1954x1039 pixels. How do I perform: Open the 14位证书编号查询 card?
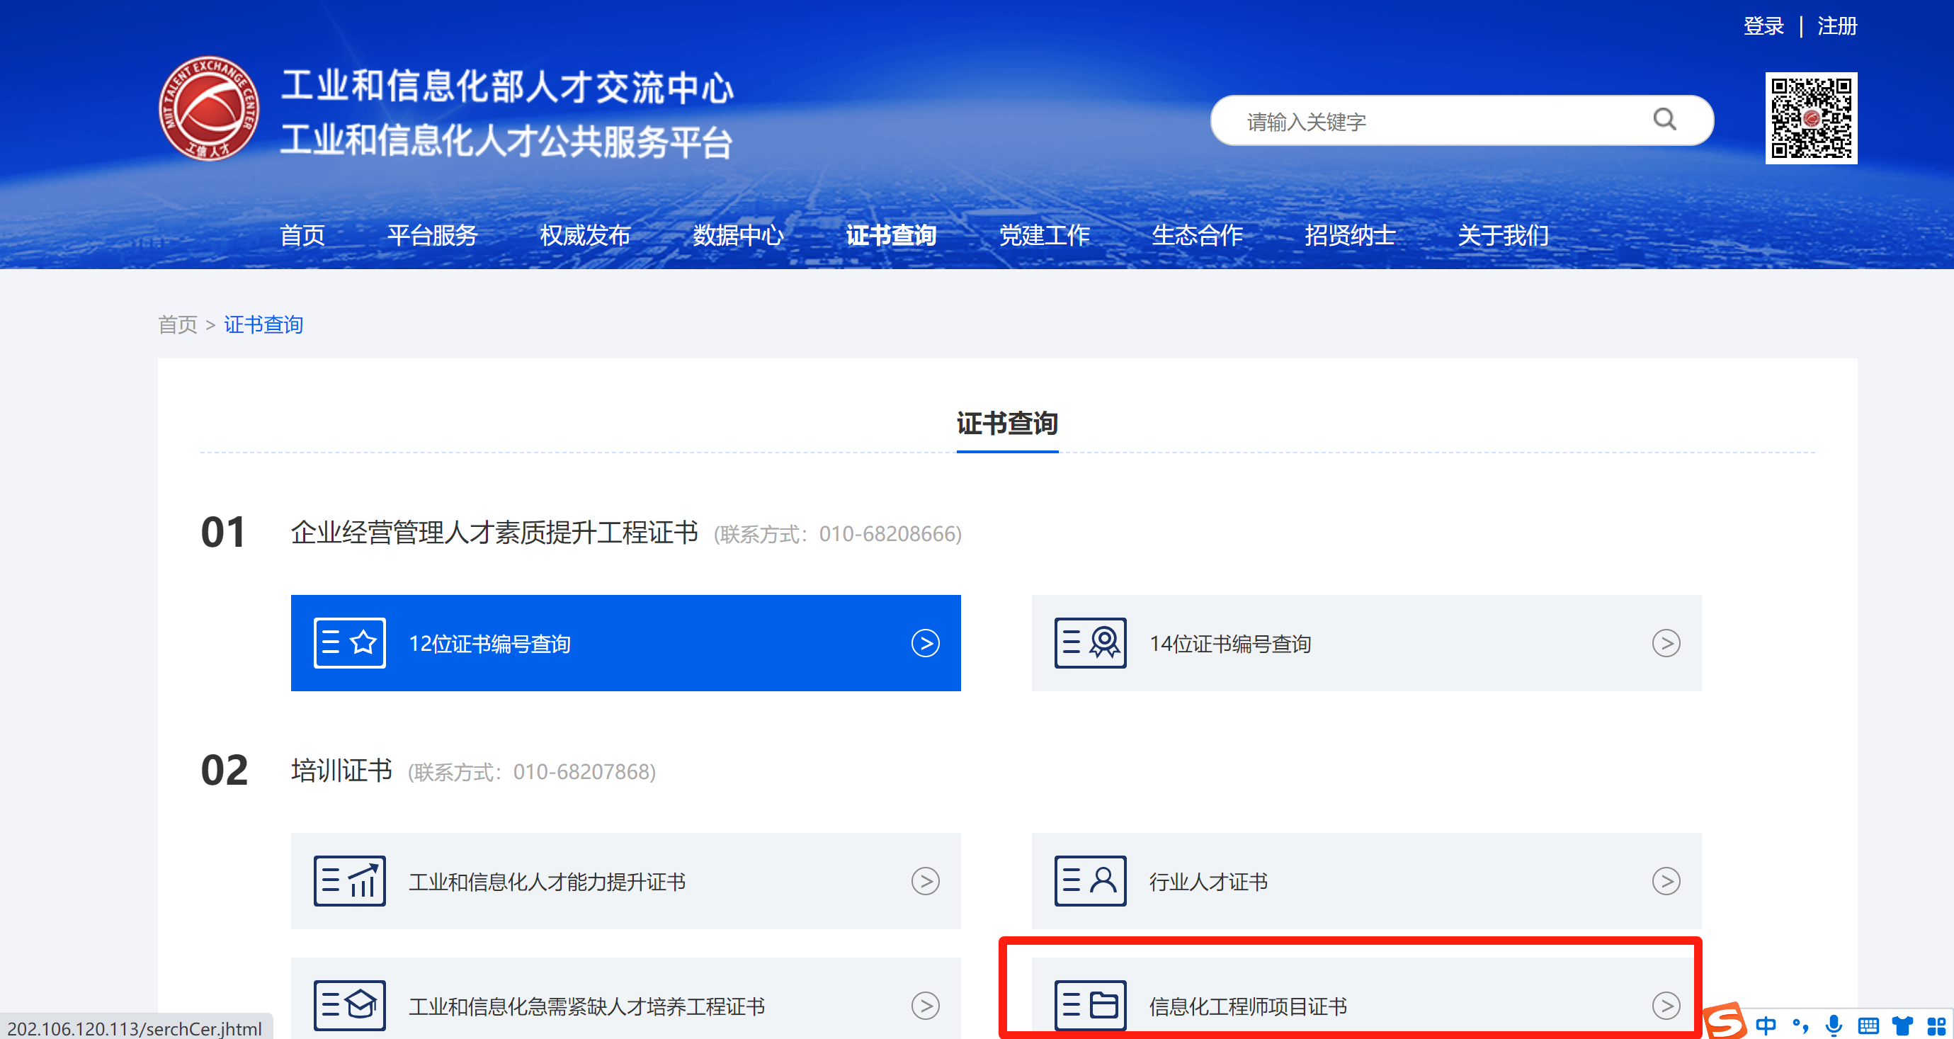point(1366,643)
